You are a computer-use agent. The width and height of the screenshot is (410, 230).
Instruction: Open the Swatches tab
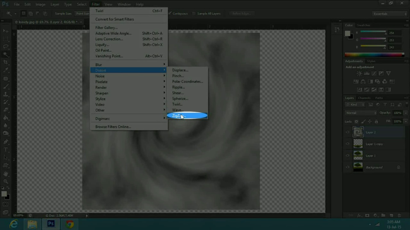coord(364,25)
